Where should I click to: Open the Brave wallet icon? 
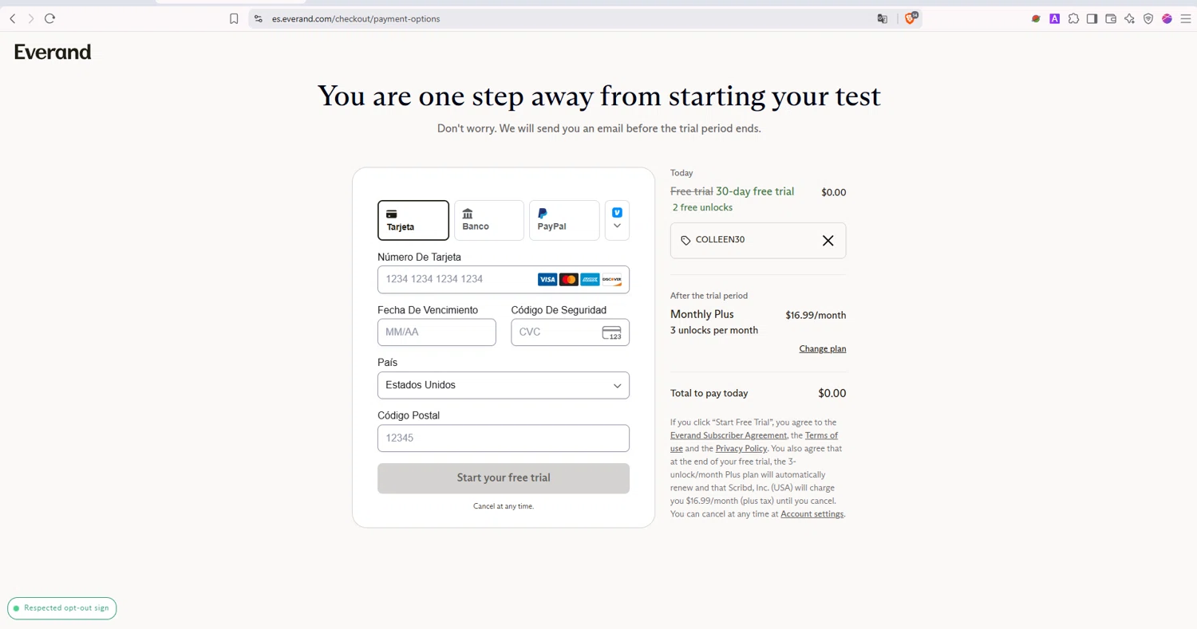coord(1111,18)
